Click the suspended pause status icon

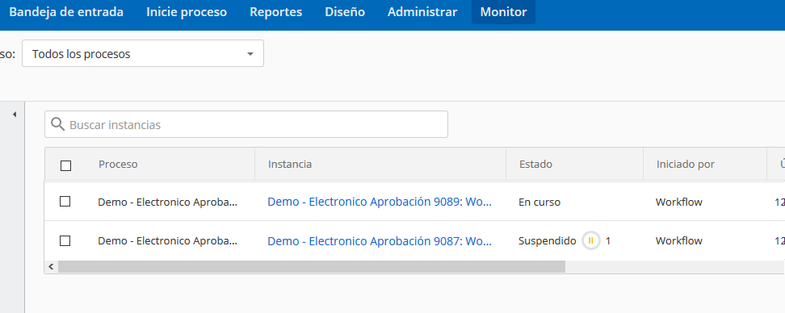tap(590, 241)
